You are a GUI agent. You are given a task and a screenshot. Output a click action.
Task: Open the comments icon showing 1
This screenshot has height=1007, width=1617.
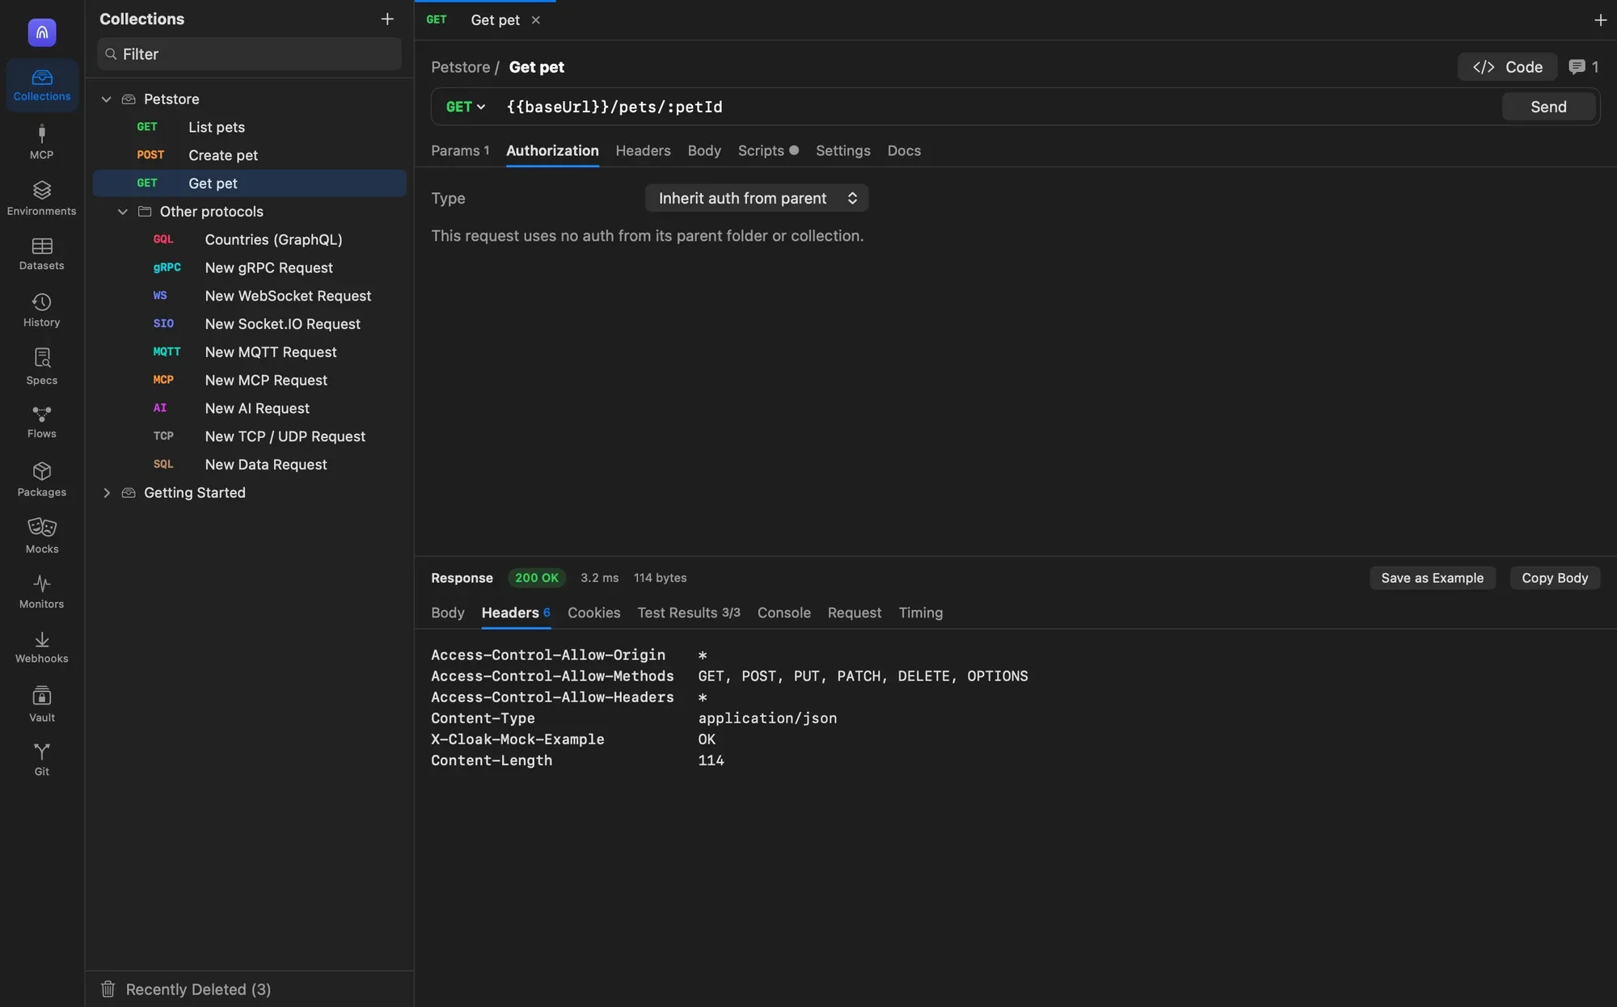(x=1583, y=67)
